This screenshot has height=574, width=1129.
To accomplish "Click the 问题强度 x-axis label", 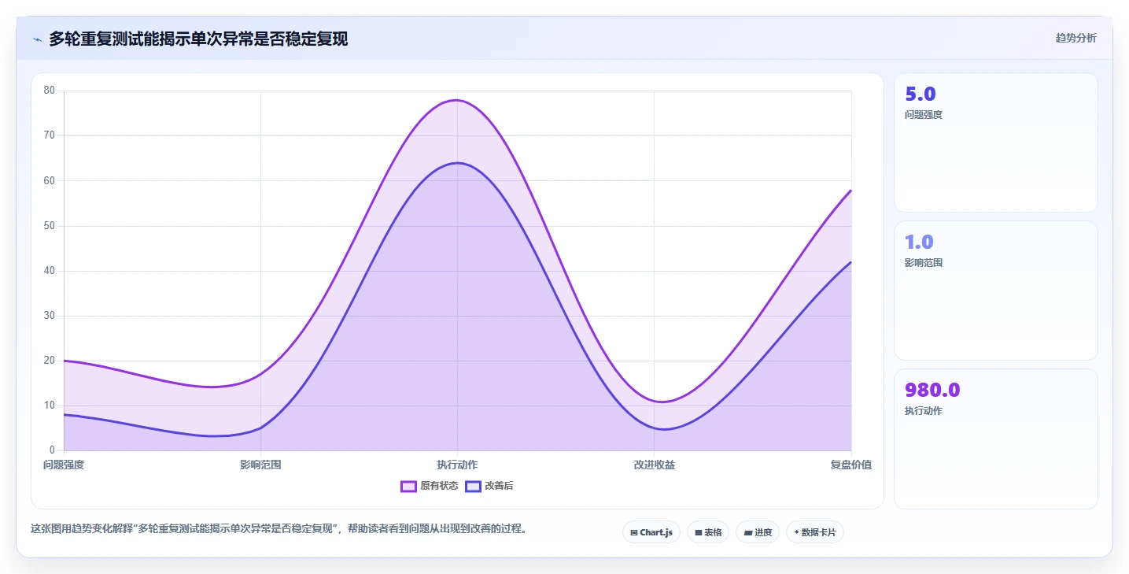I will (x=64, y=465).
